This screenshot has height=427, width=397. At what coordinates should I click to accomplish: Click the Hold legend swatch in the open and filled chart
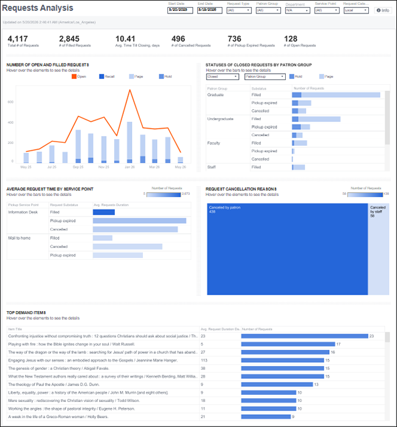[161, 76]
